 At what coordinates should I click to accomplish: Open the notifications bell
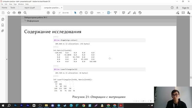pyautogui.click(x=177, y=7)
